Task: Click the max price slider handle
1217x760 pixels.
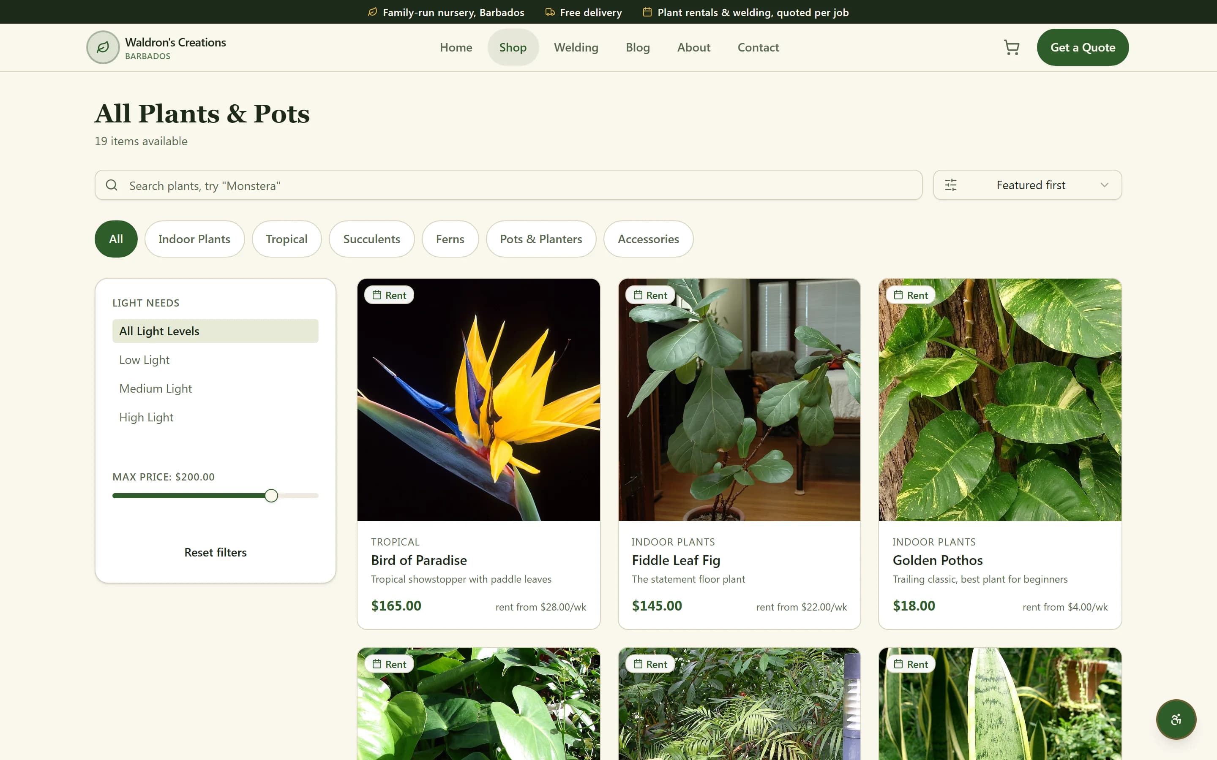Action: pyautogui.click(x=271, y=496)
